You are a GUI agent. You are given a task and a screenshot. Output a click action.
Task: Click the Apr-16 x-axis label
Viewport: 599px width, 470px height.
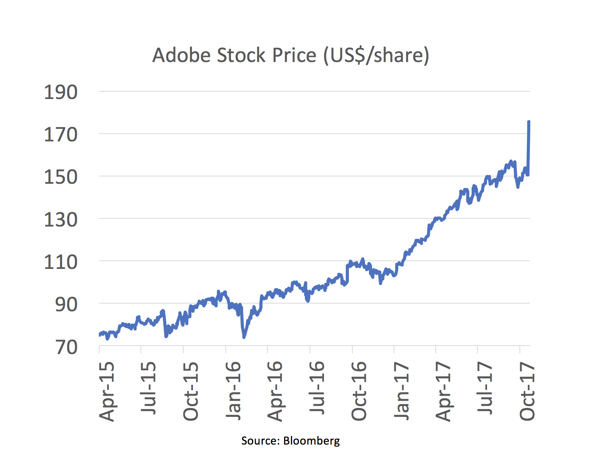(x=275, y=391)
